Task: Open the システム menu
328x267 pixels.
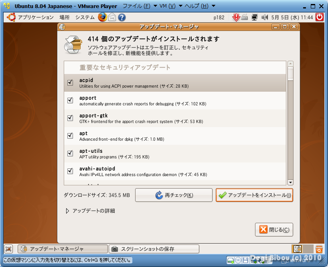Action: pyautogui.click(x=85, y=17)
